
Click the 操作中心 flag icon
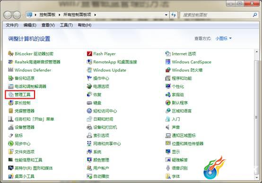(89, 78)
